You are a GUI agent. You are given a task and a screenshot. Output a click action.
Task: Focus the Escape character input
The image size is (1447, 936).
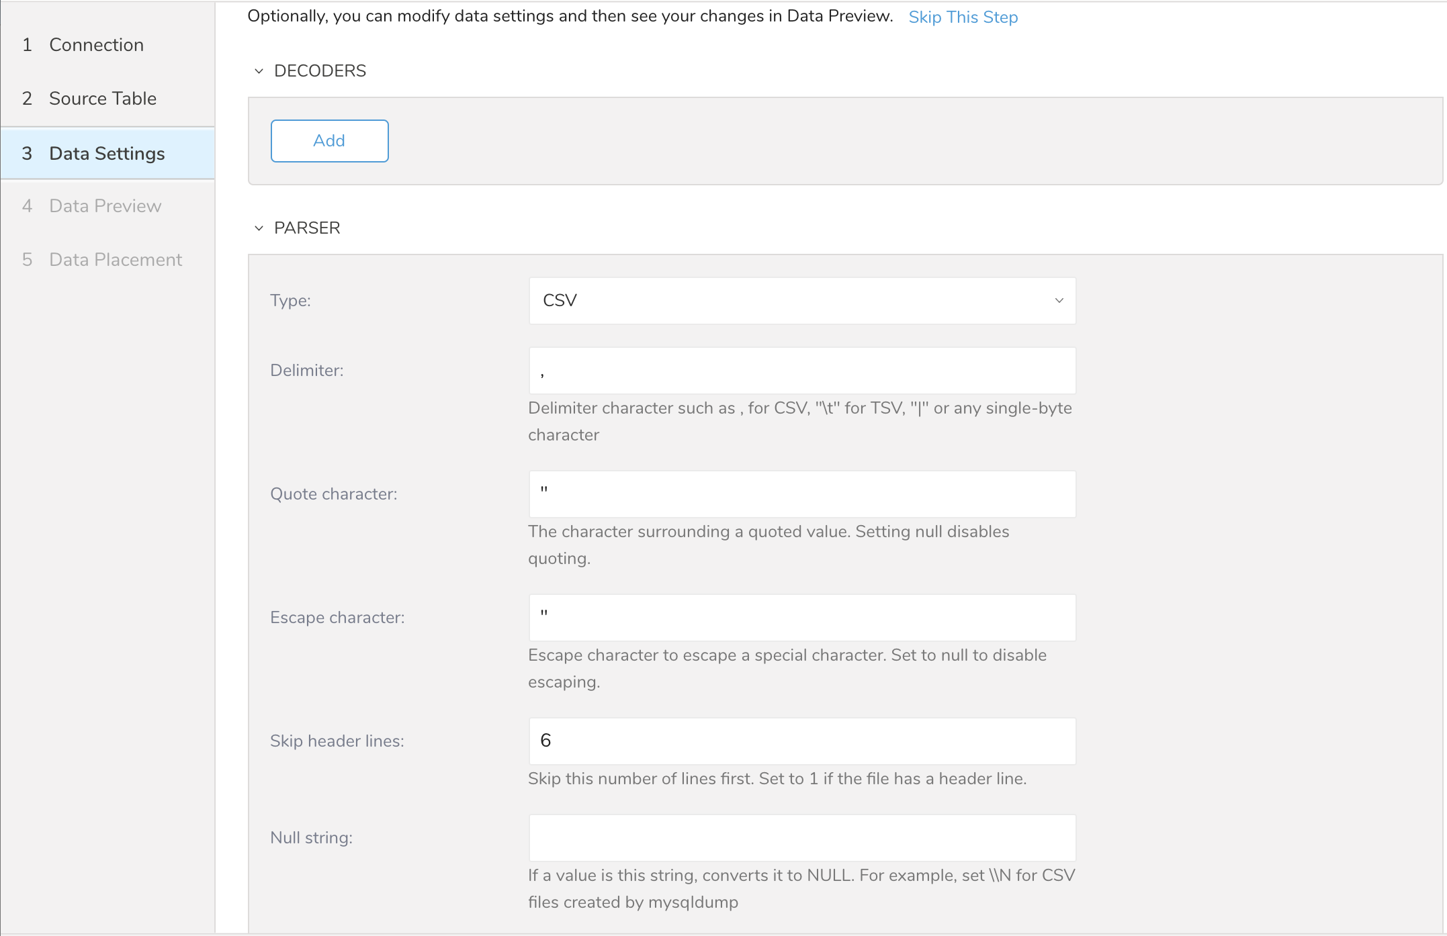pos(802,618)
